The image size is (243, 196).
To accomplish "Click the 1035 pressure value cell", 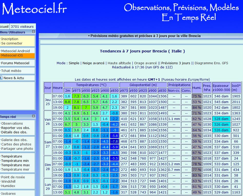I will coord(207,136).
